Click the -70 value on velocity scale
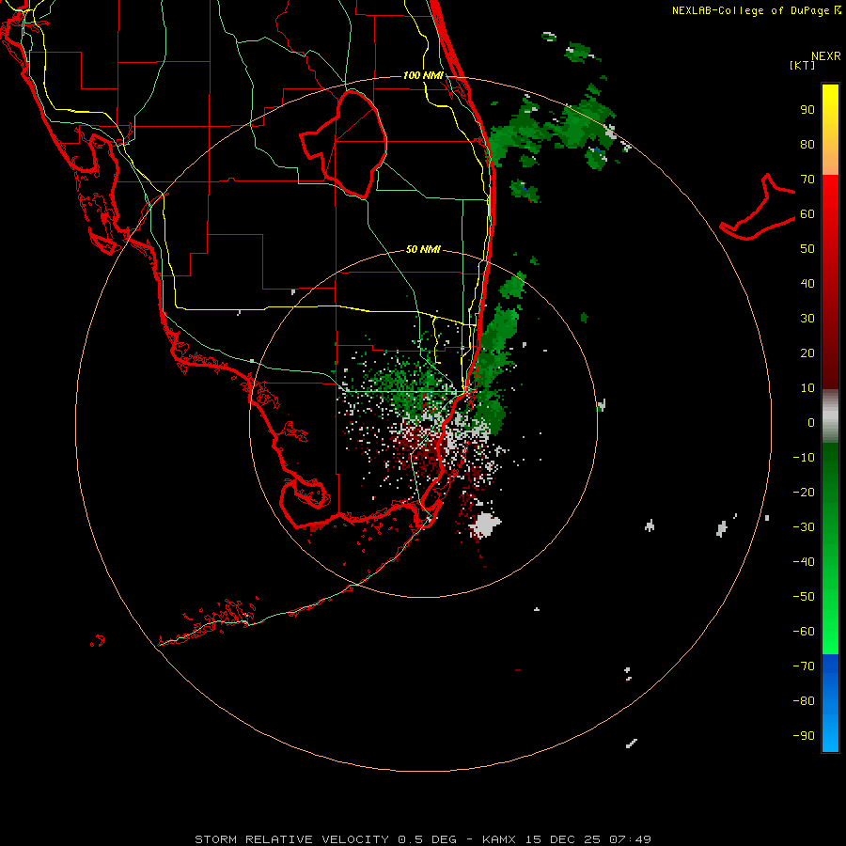 click(804, 666)
